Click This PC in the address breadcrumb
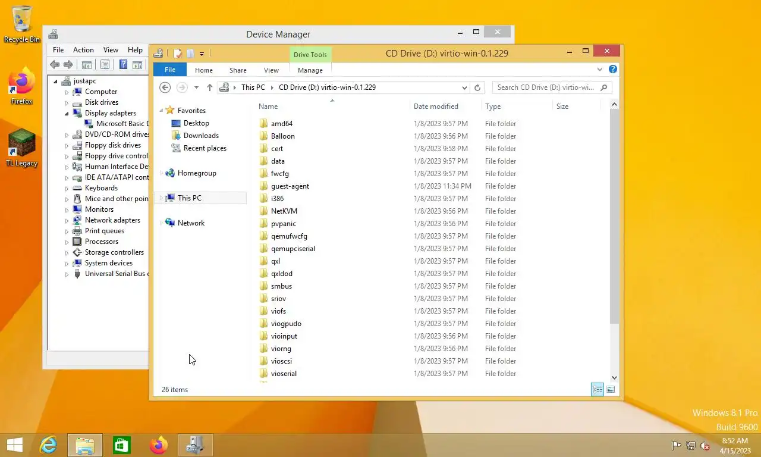 point(253,87)
